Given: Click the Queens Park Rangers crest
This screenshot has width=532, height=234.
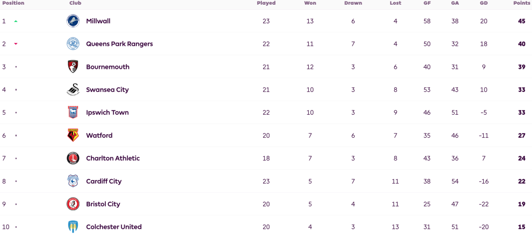Looking at the screenshot, I should point(73,44).
